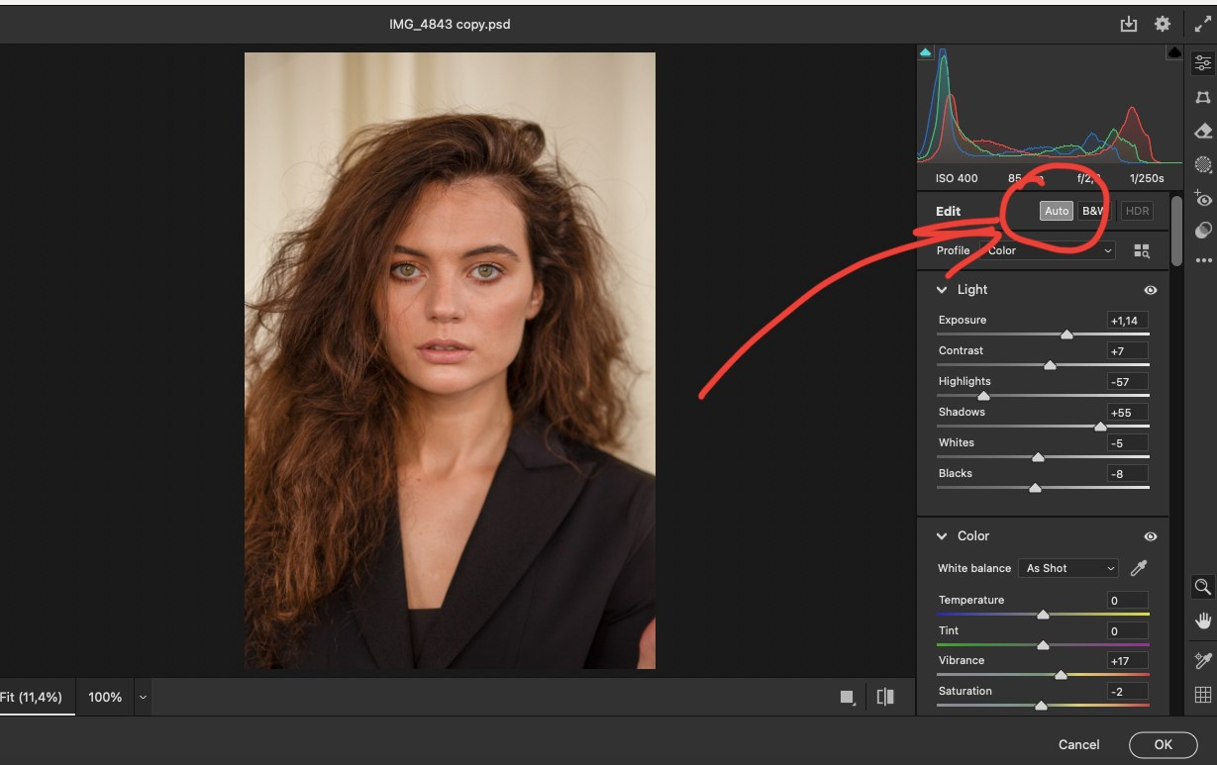Select the Remove healing tool
The height and width of the screenshot is (765, 1217).
click(x=1202, y=130)
